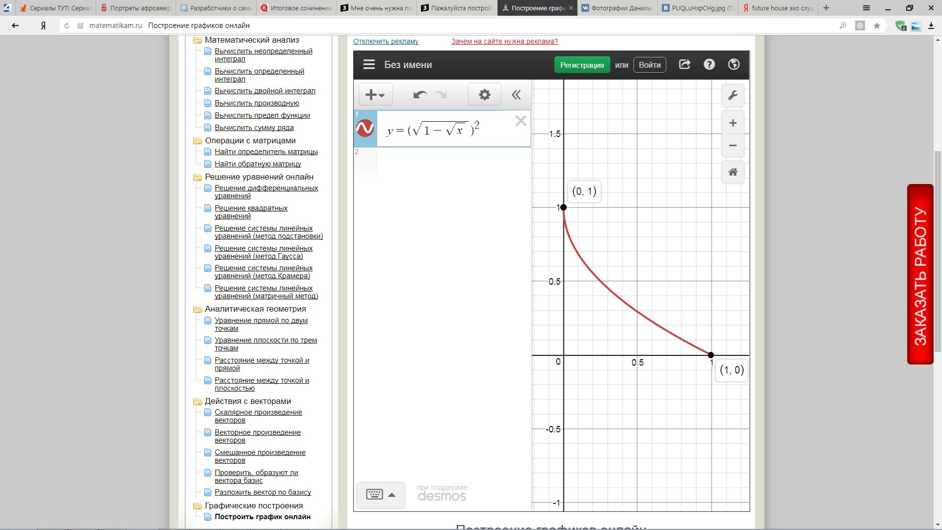Open the green shield extension icon
Viewport: 942px width, 530px height.
[900, 26]
